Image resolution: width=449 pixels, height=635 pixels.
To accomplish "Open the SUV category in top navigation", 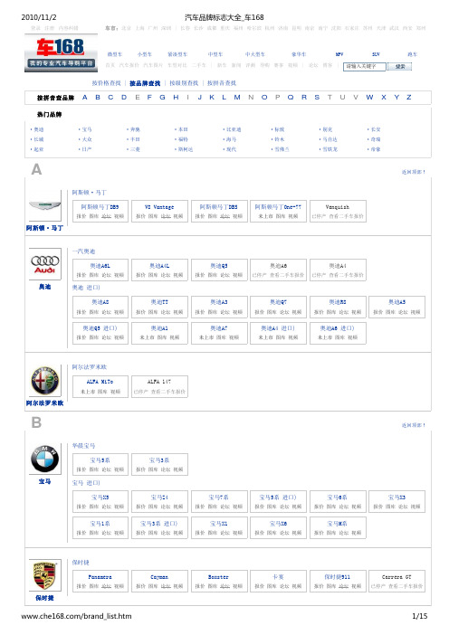I will click(376, 54).
